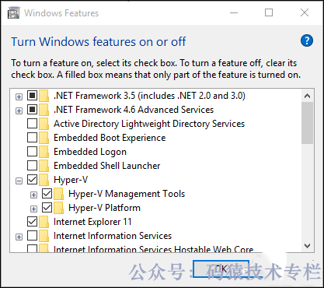Click the Windows Features title bar icon

tap(14, 13)
